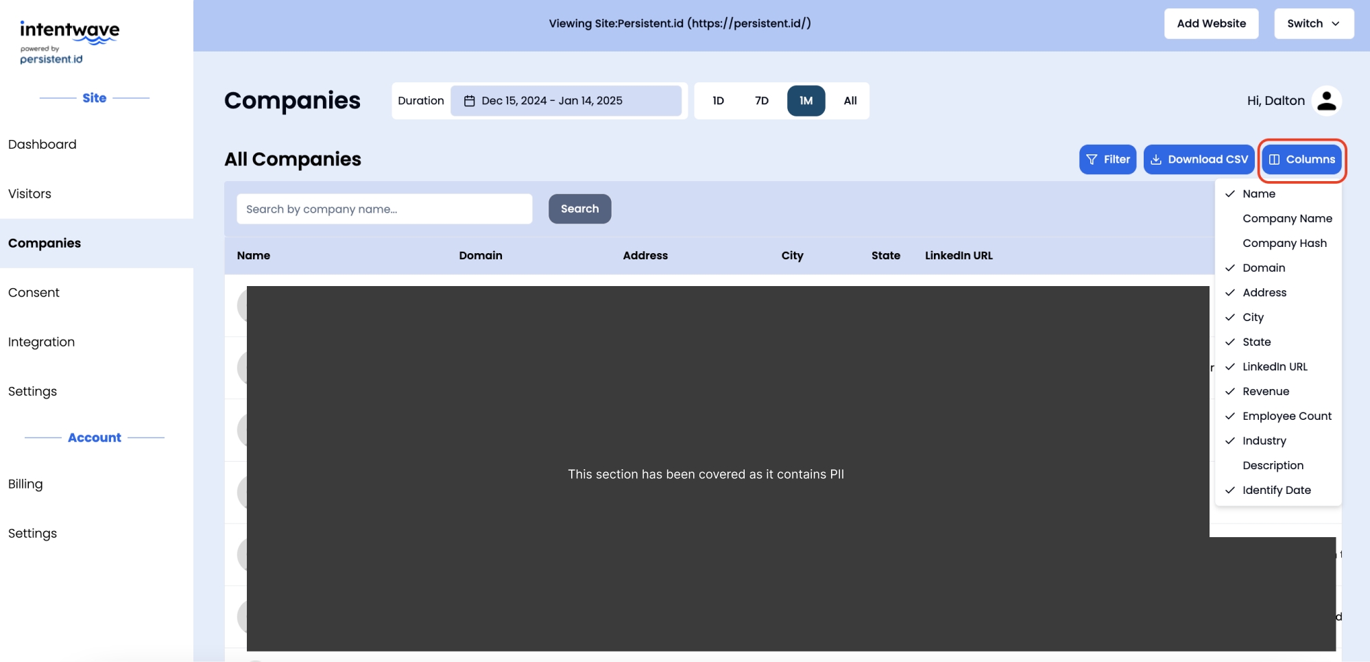Toggle the Description column on
Screen dimensions: 1370x662
(1273, 465)
